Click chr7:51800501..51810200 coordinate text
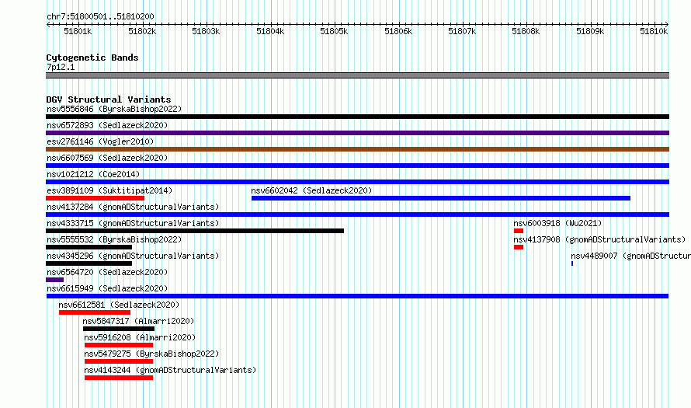The image size is (691, 408). (100, 16)
